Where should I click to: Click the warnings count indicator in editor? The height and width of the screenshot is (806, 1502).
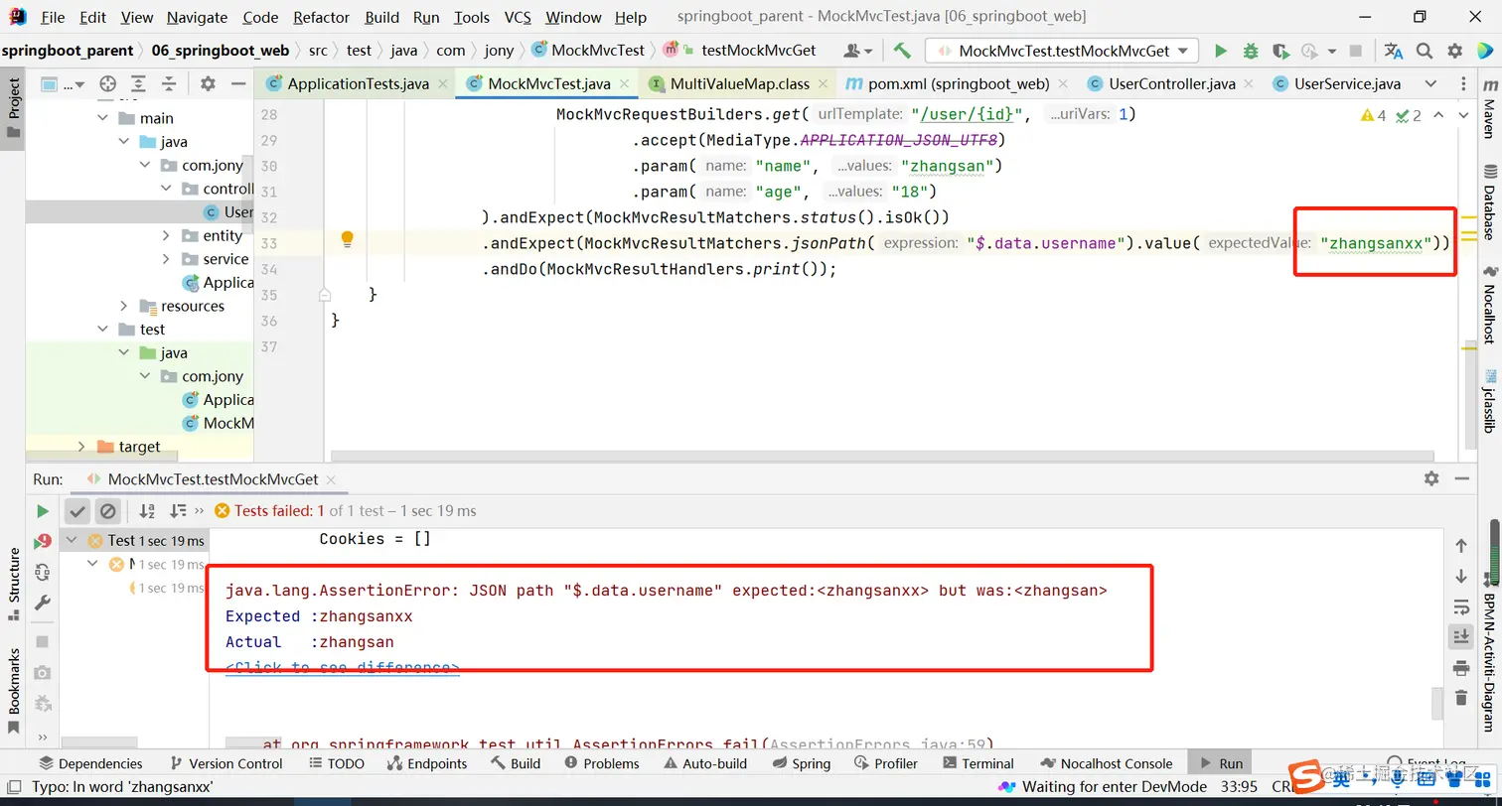[x=1374, y=116]
